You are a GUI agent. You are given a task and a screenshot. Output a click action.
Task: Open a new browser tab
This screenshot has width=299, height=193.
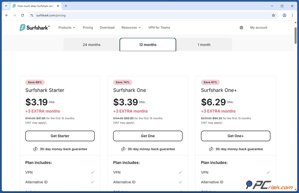(x=66, y=6)
